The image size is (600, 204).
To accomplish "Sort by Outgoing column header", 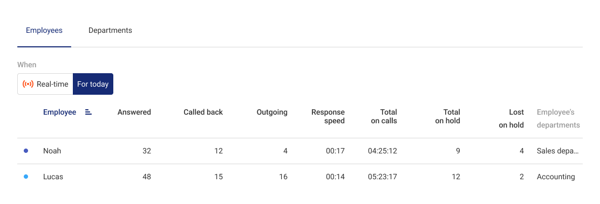I will tap(272, 112).
